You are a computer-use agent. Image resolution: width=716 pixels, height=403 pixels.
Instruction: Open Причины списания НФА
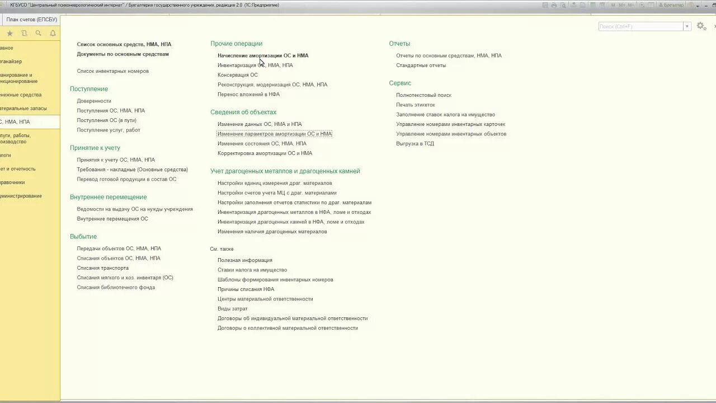click(246, 289)
